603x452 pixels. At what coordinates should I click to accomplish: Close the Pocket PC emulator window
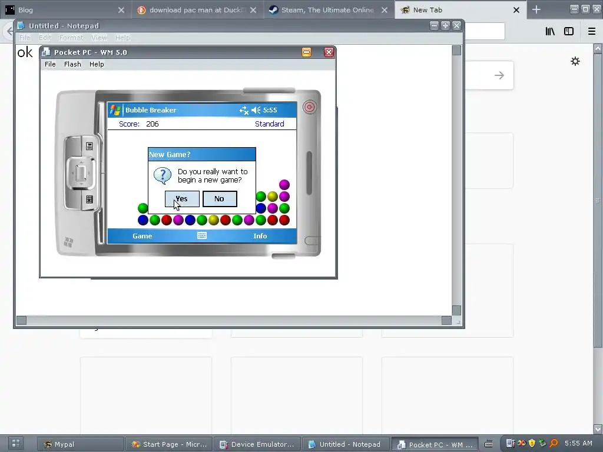(329, 52)
